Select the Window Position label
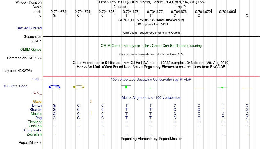This screenshot has width=260, height=149. tap(28, 2)
